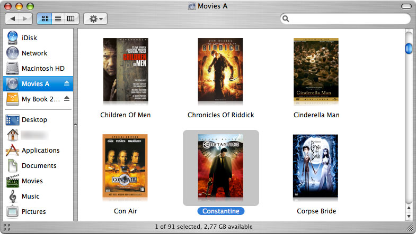Click the Documents label in the sidebar
This screenshot has height=234, width=416.
(39, 166)
